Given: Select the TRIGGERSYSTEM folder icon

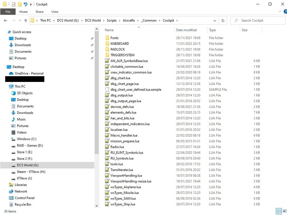Looking at the screenshot, I should [x=107, y=55].
